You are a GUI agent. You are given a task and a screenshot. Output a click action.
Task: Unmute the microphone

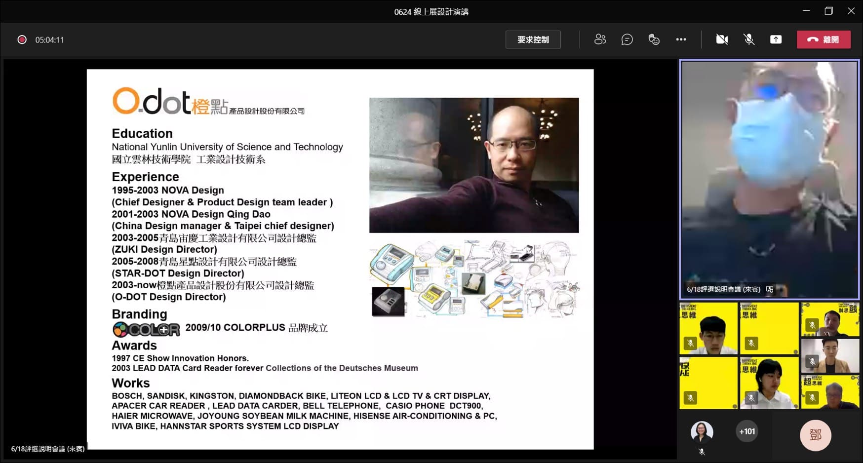point(749,39)
